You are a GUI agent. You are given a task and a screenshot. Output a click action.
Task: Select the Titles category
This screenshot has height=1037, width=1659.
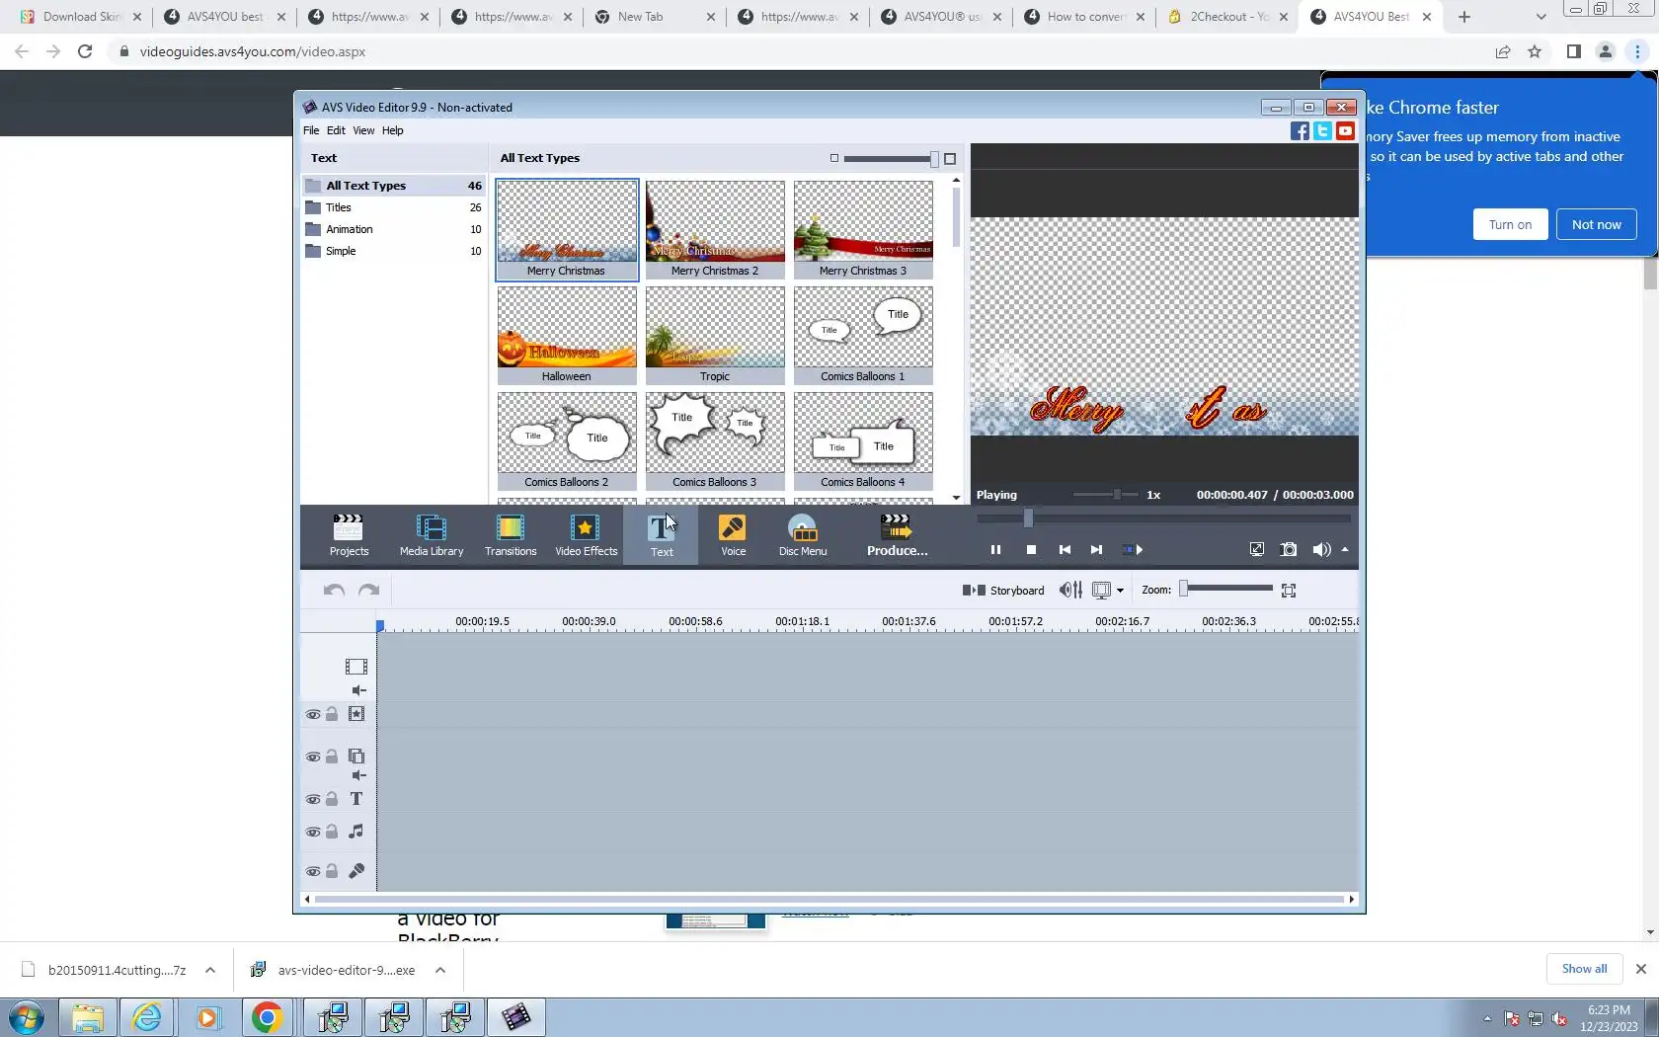pos(394,207)
